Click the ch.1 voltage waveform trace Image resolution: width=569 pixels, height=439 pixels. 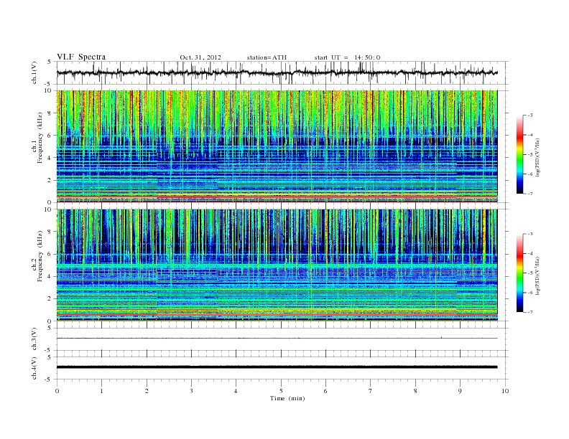pyautogui.click(x=277, y=72)
